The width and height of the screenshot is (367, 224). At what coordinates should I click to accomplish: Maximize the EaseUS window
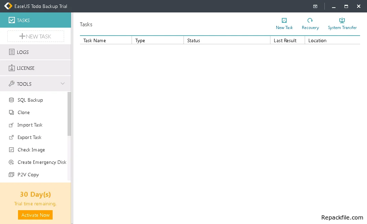pos(346,6)
